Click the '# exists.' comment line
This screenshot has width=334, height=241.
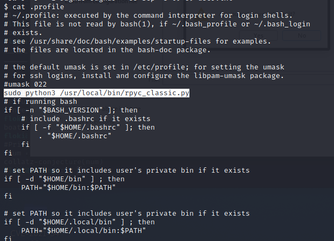point(23,33)
